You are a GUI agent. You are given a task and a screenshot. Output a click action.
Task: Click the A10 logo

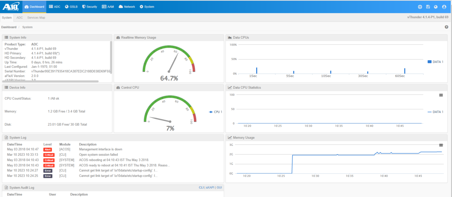[11, 6]
